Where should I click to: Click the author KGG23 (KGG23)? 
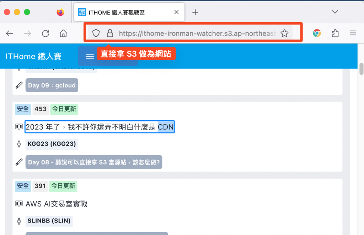click(52, 144)
